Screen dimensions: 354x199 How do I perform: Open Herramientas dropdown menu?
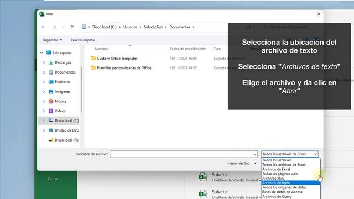coord(242,163)
